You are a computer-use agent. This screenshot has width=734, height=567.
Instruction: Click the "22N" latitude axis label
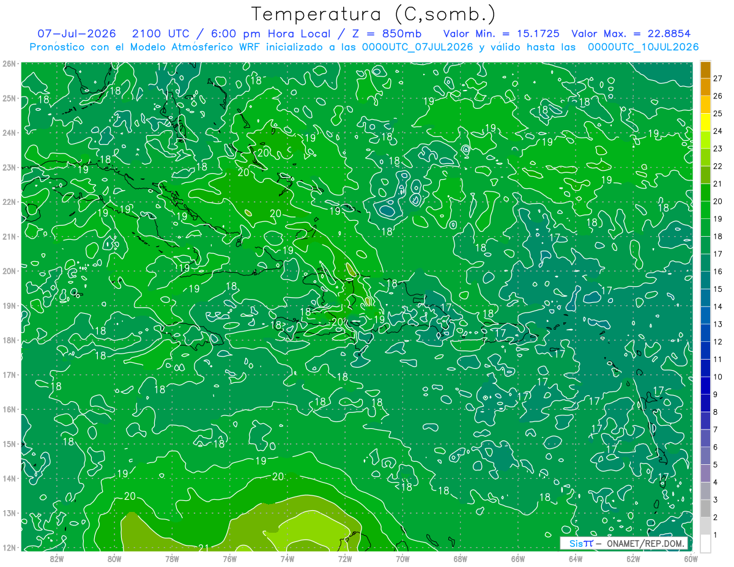9,202
